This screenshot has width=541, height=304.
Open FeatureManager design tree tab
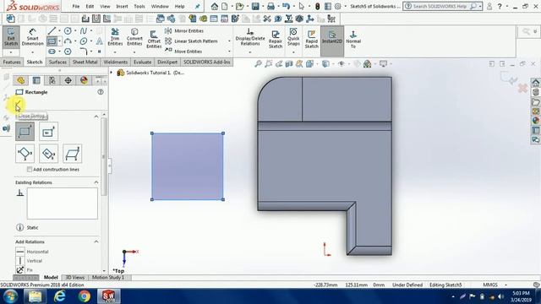click(x=20, y=80)
